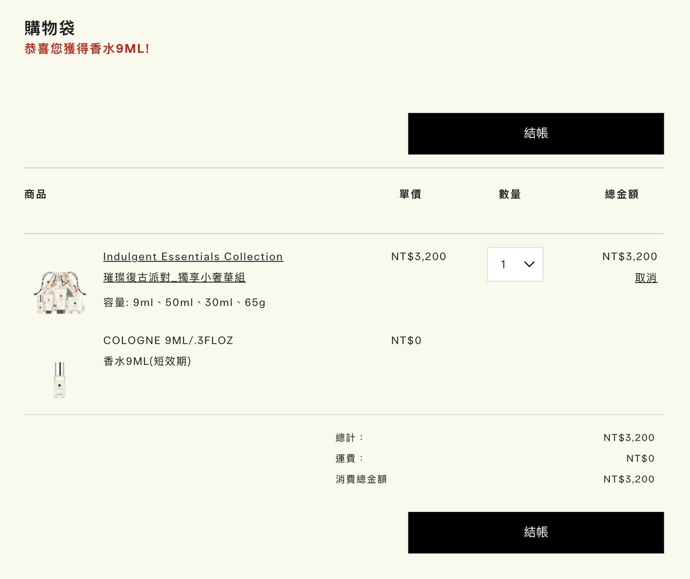This screenshot has width=690, height=579.
Task: Remove item with the 取消 link
Action: (646, 278)
